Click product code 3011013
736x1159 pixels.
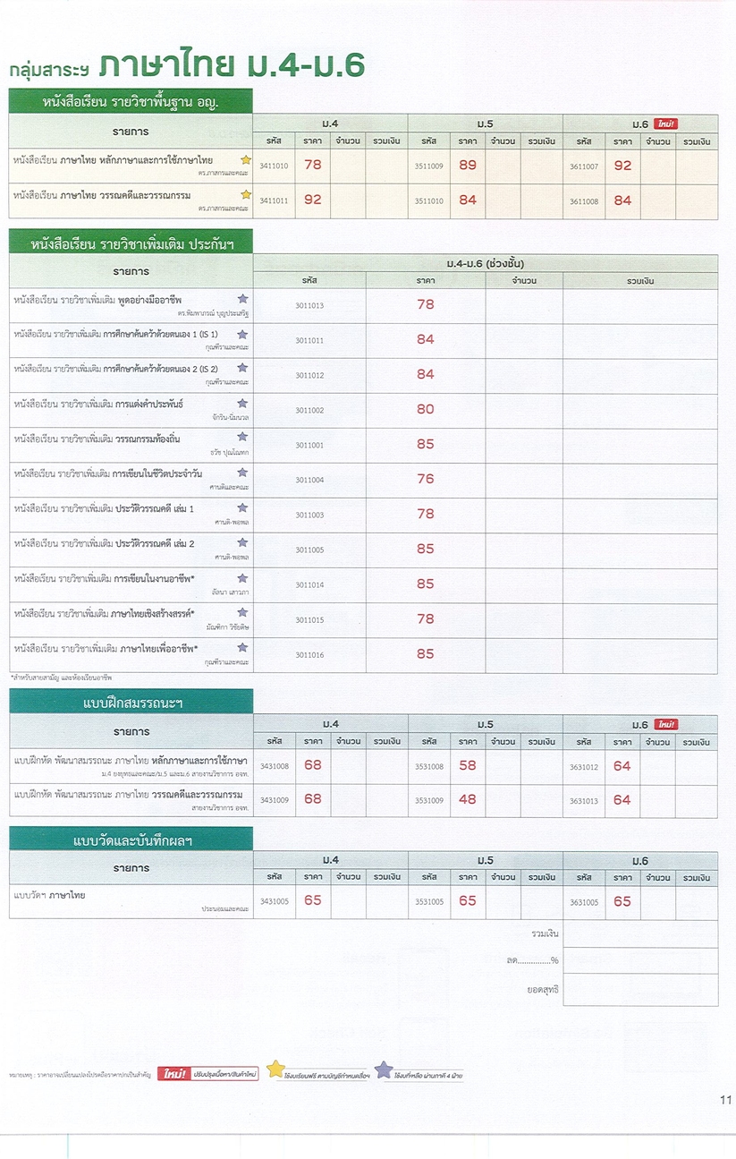pyautogui.click(x=309, y=306)
